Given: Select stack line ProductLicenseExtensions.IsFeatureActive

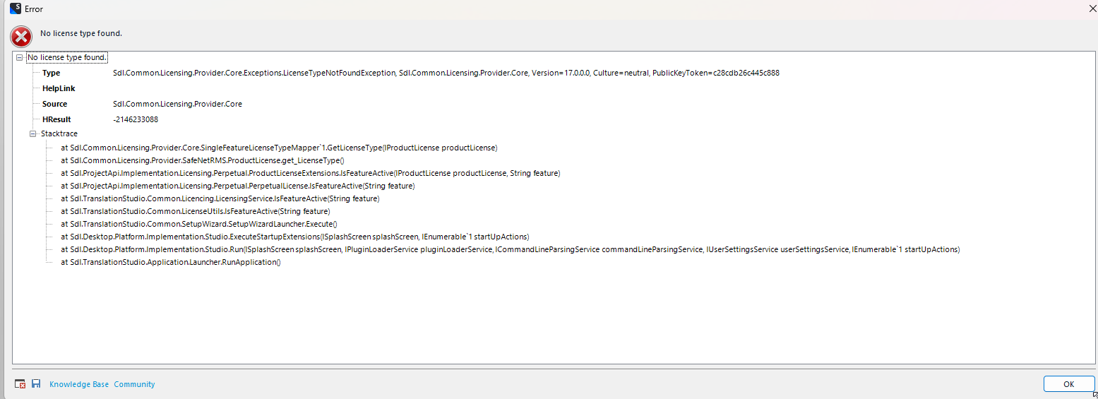Looking at the screenshot, I should (310, 173).
